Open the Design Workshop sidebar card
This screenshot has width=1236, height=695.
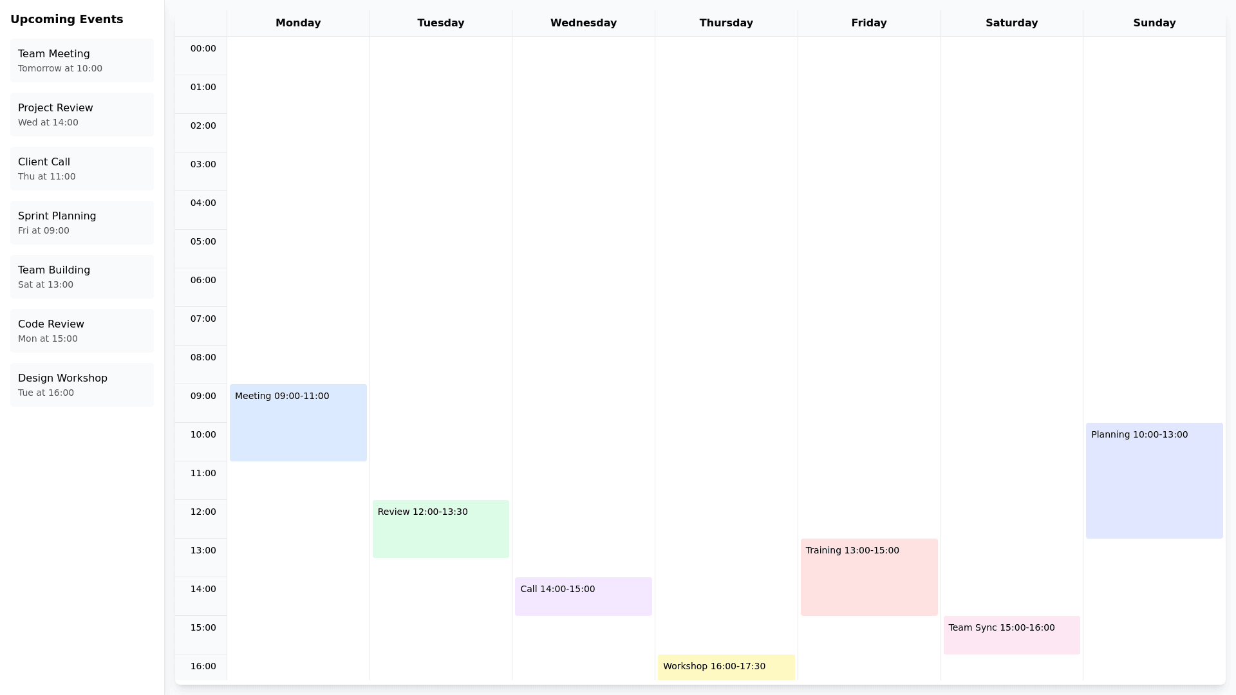pos(82,385)
